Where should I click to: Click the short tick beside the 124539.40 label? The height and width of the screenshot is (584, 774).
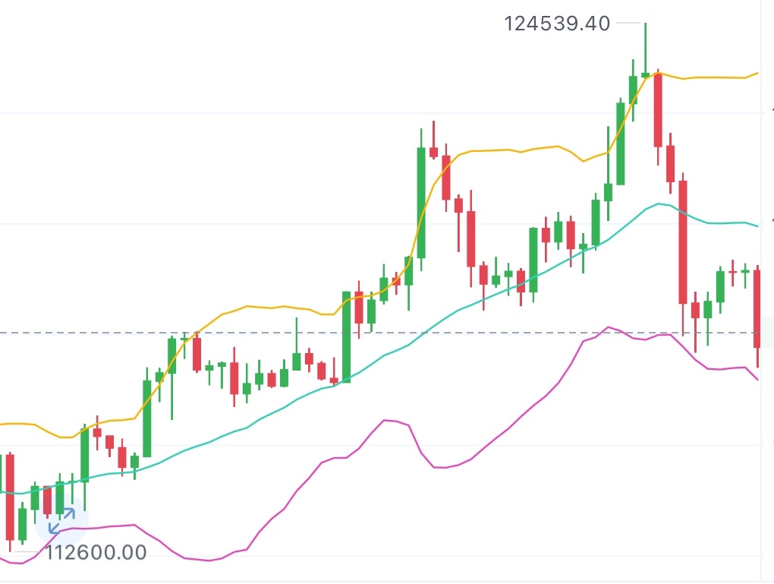coord(629,24)
